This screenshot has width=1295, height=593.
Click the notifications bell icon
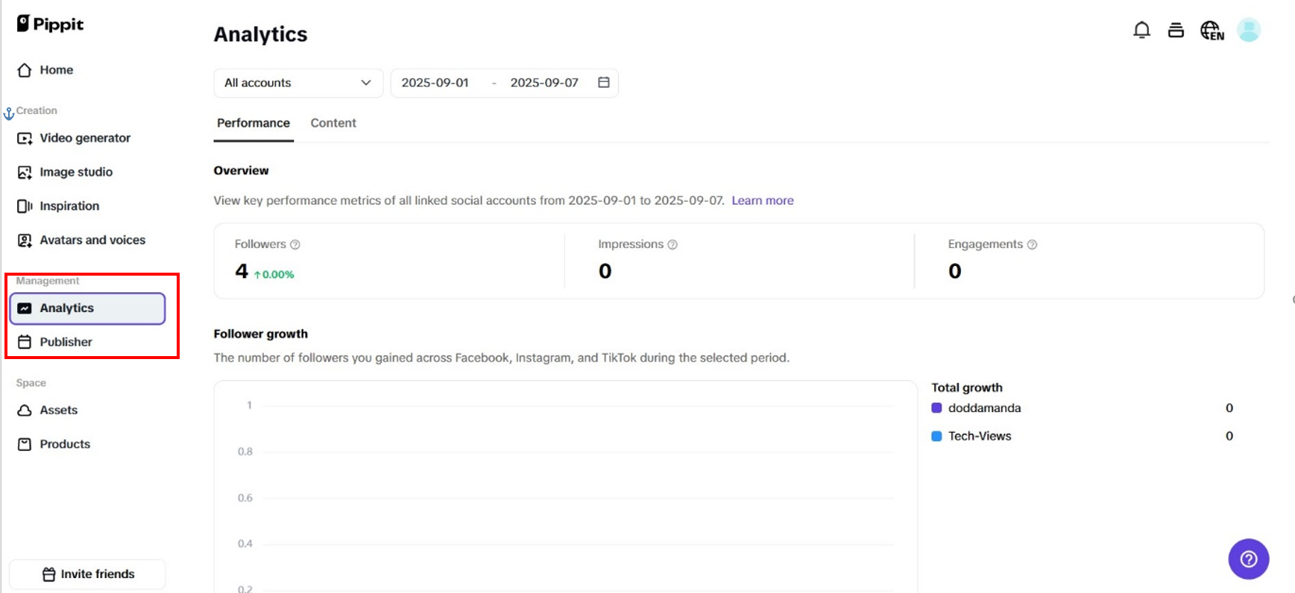pos(1141,30)
